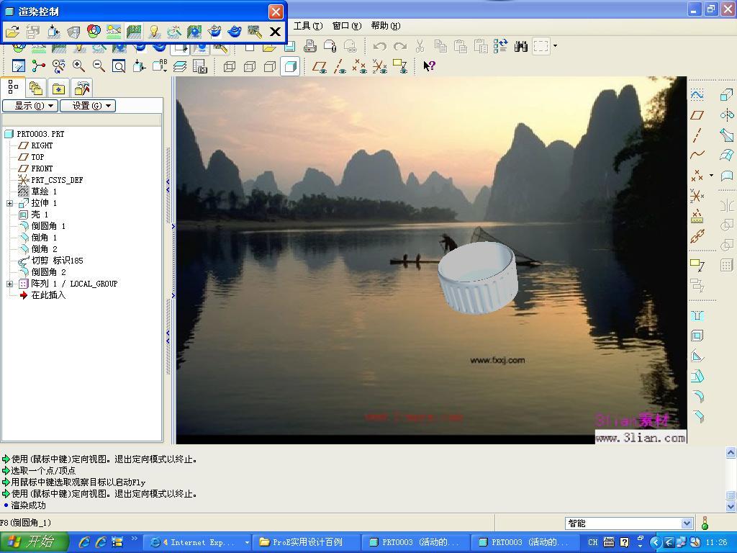Open color and appearance editor icon
This screenshot has width=737, height=553.
pos(94,32)
